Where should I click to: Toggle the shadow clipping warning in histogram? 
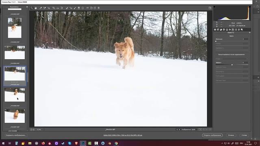click(214, 7)
